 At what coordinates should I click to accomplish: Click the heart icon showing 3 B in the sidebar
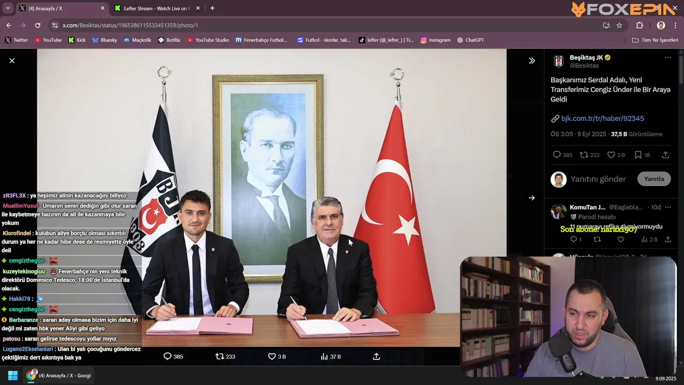tap(611, 155)
